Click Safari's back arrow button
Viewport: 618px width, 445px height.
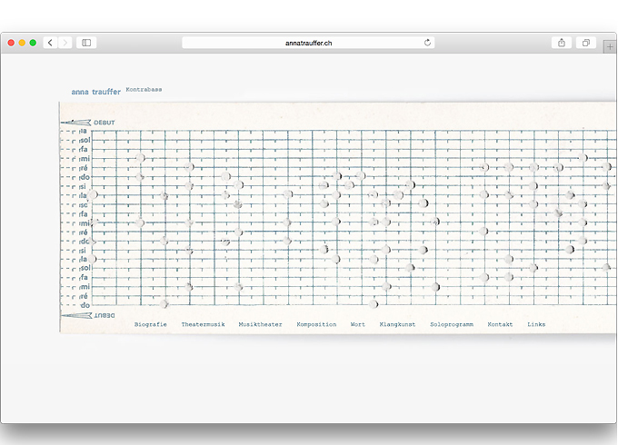(x=49, y=43)
